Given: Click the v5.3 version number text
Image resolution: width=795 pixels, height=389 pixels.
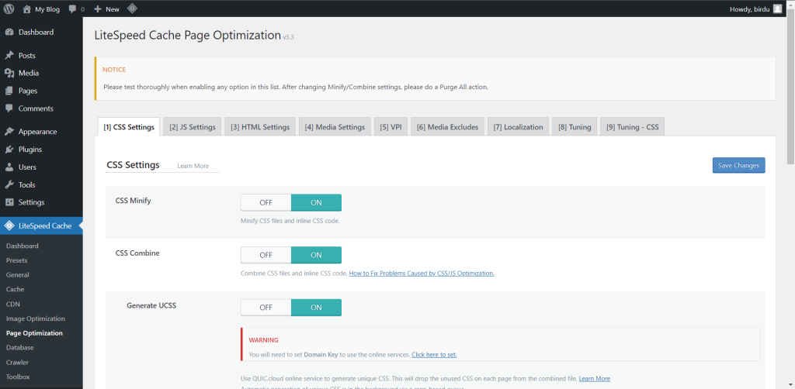Looking at the screenshot, I should 289,37.
